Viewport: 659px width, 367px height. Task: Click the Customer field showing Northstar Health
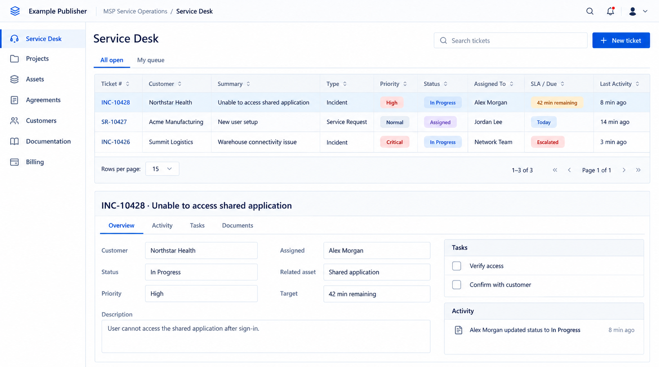[x=201, y=251]
